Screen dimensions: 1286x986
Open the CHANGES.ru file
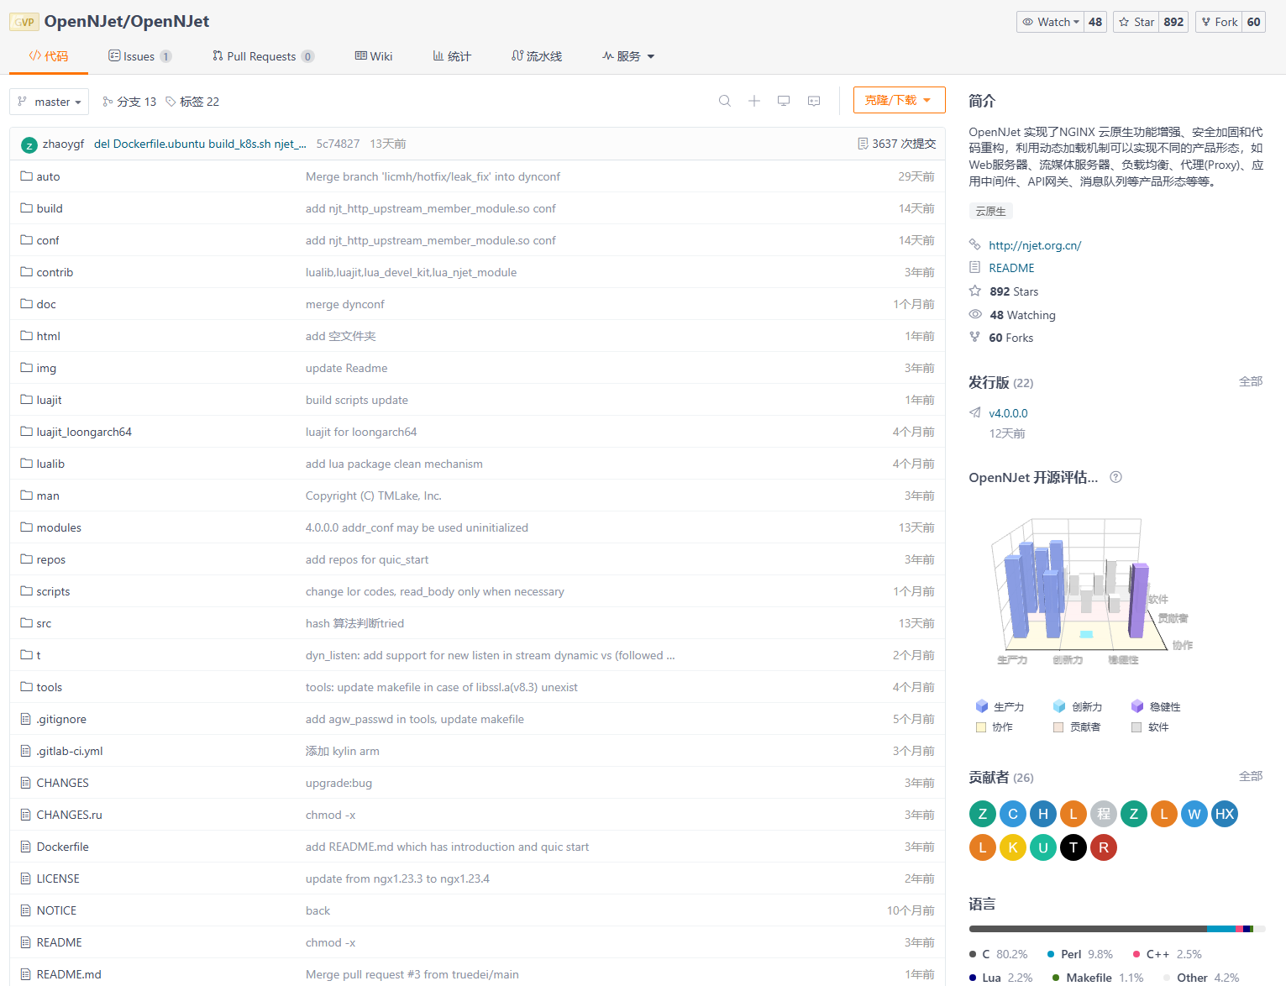[x=69, y=815]
